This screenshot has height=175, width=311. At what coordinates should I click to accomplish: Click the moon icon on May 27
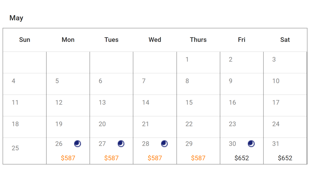pyautogui.click(x=121, y=144)
